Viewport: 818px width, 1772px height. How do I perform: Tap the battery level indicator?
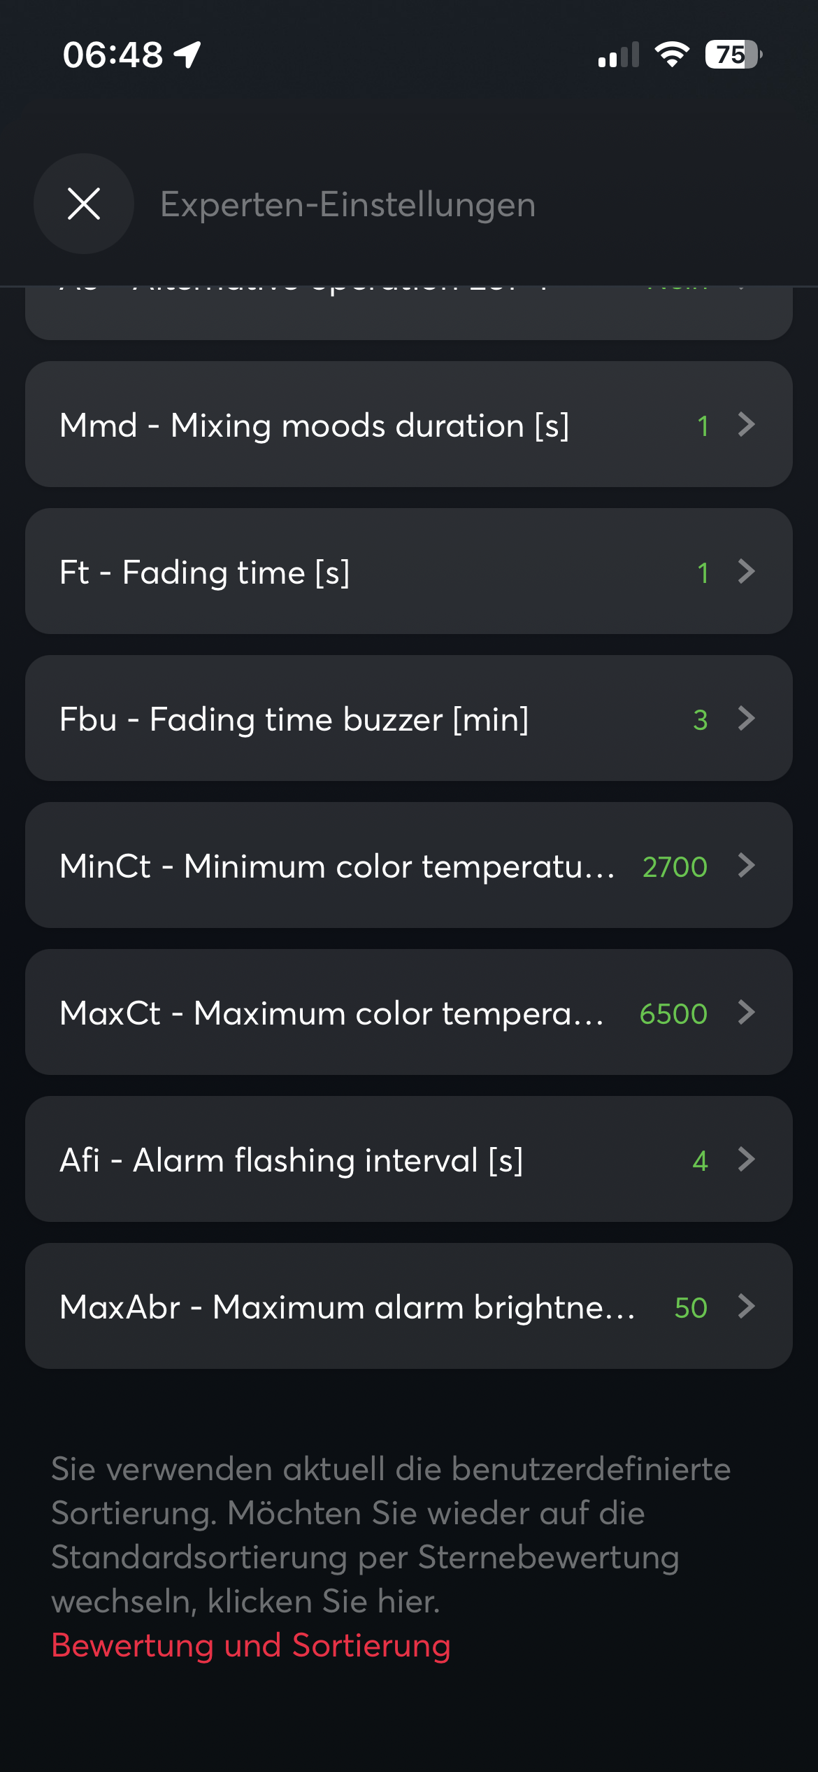(733, 55)
